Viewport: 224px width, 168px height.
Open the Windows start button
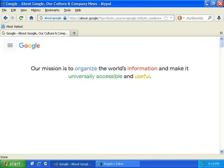[13, 164]
